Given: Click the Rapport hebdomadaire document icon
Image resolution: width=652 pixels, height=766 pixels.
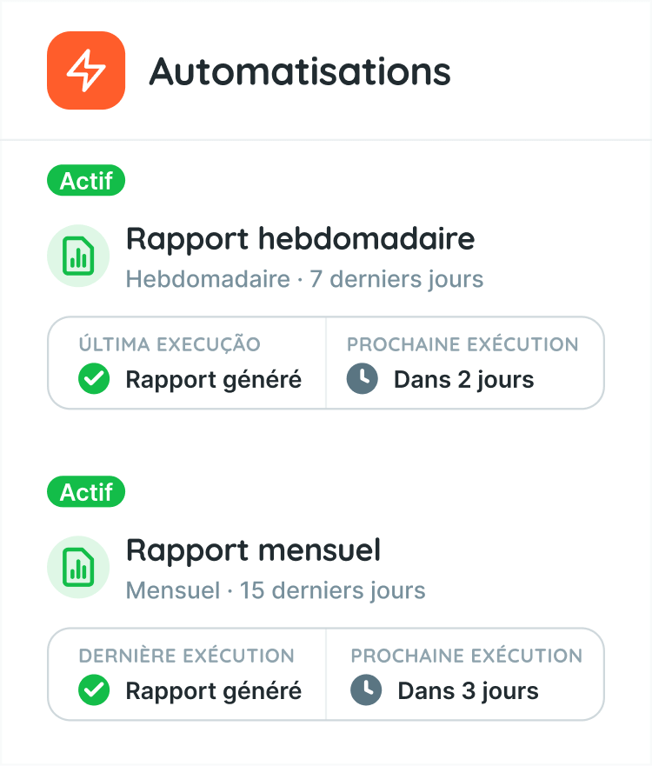Looking at the screenshot, I should 78,255.
